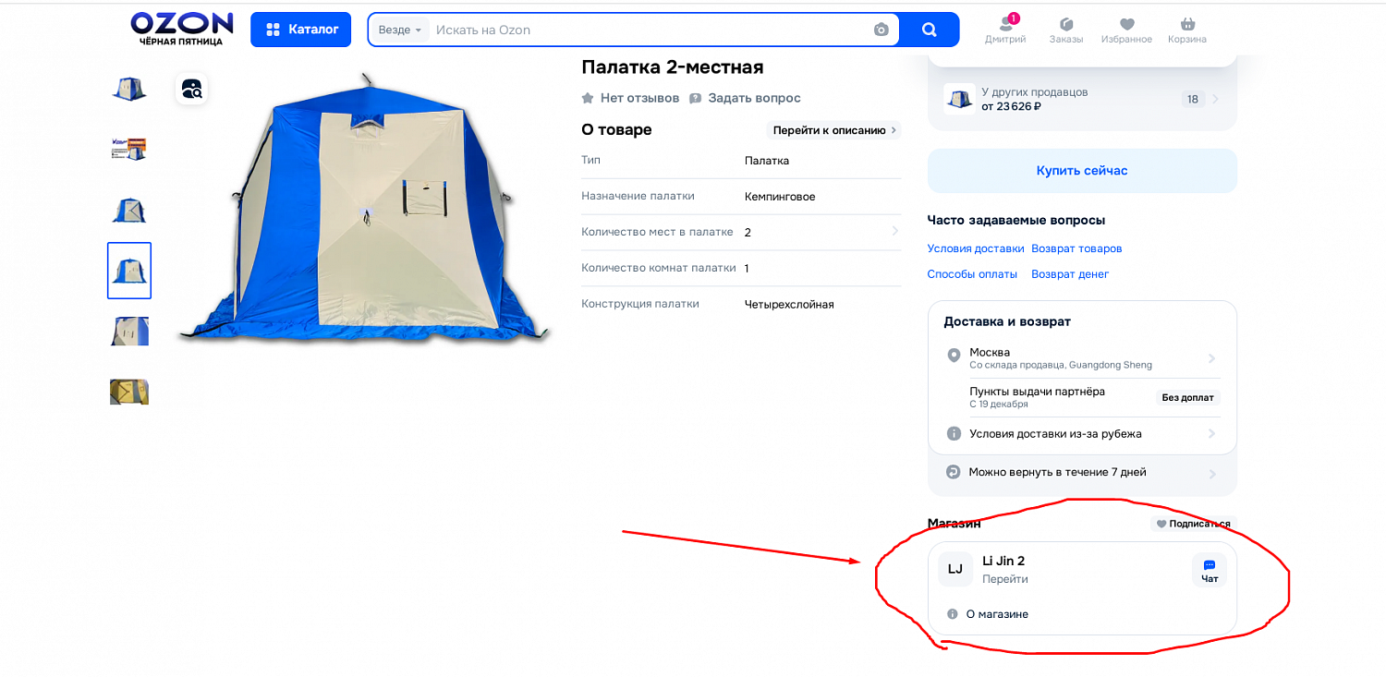1386x677 pixels.
Task: Click the Четырехслойная value text
Action: point(789,305)
